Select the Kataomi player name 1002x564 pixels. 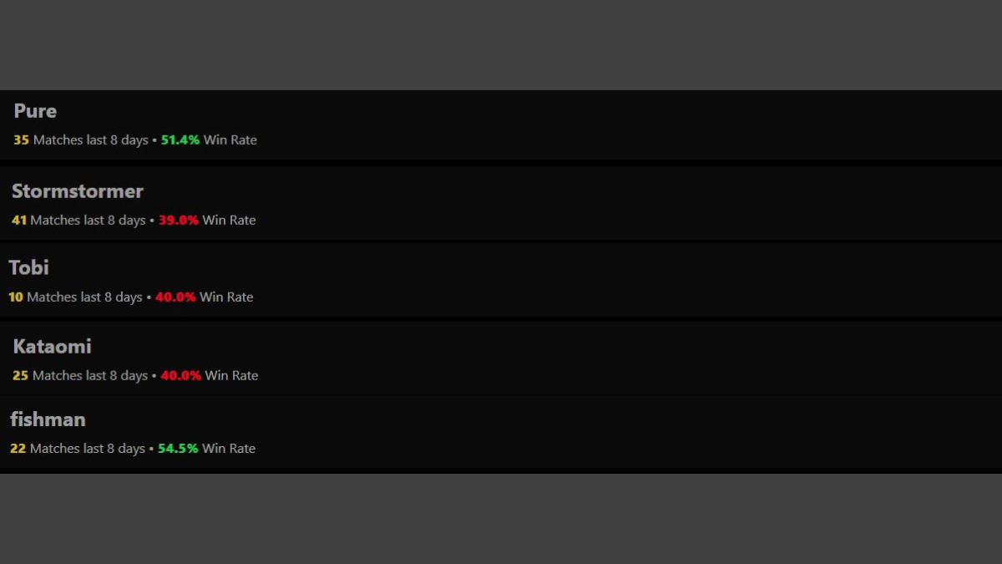(x=52, y=346)
